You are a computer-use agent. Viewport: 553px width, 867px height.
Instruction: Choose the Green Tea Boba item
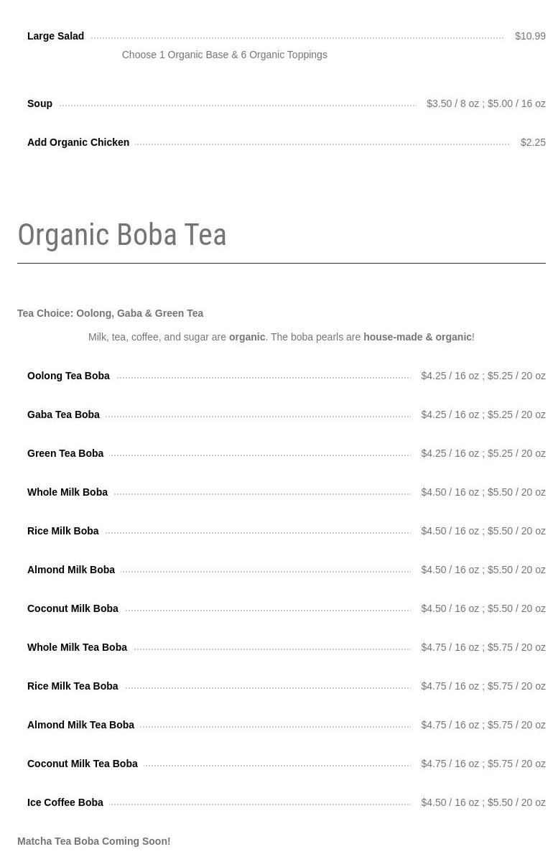(x=65, y=453)
